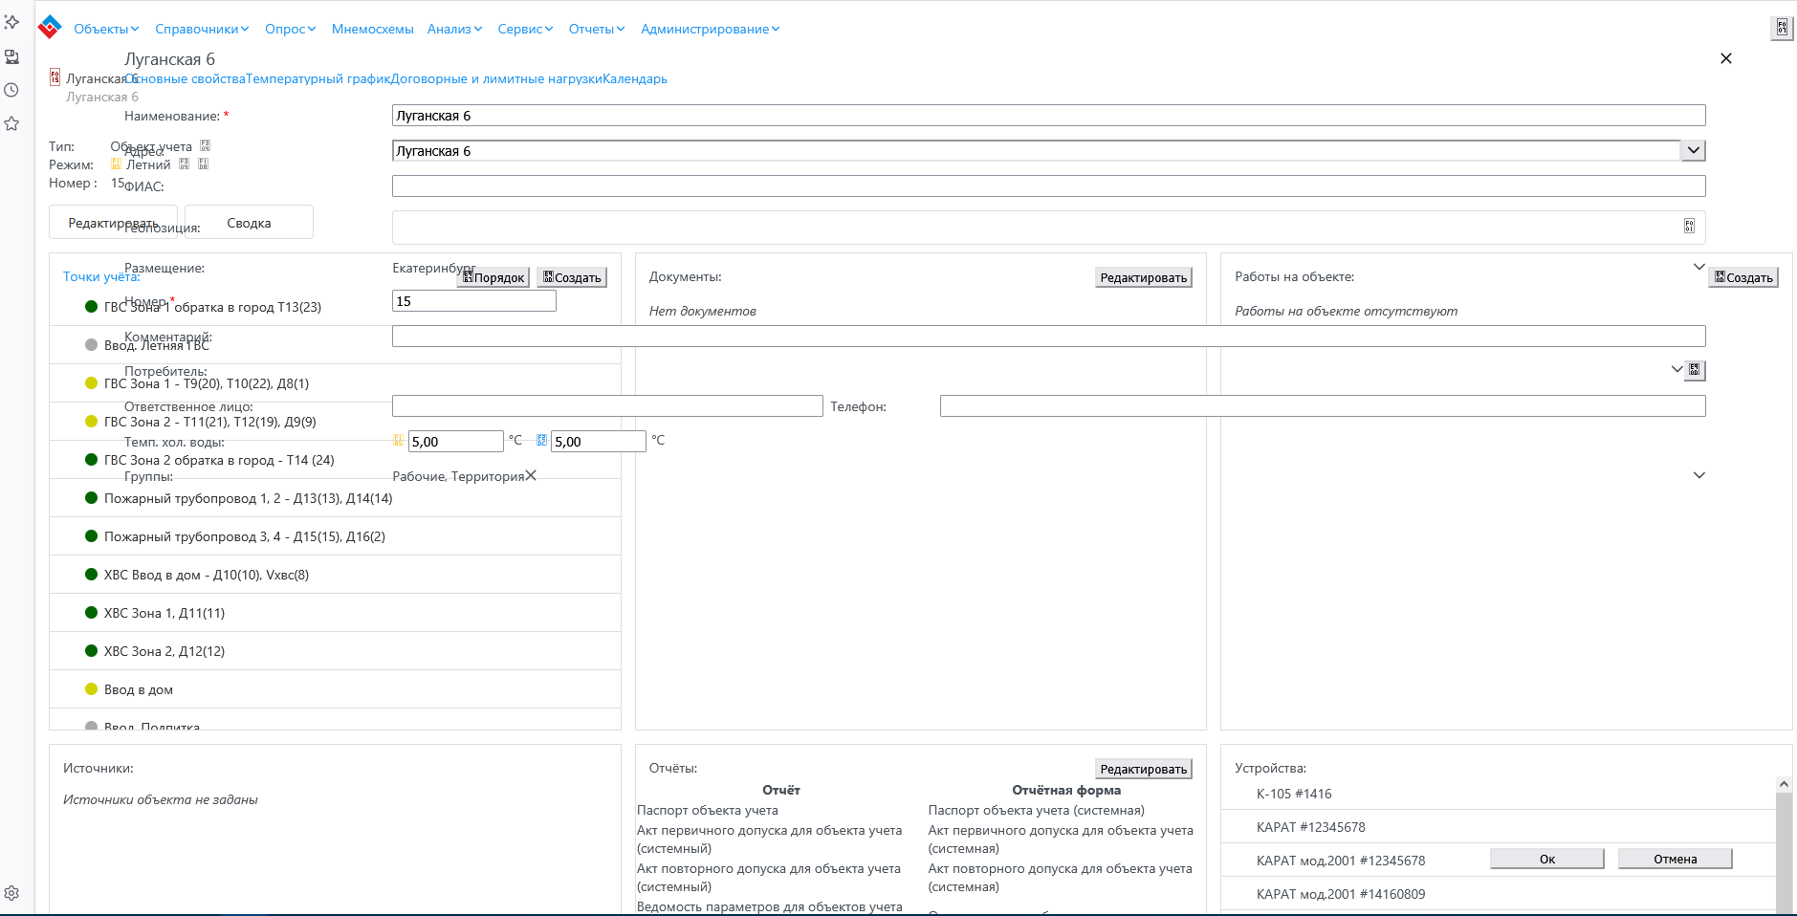1797x916 pixels.
Task: Focus the Номер field containing 15
Action: tap(473, 300)
